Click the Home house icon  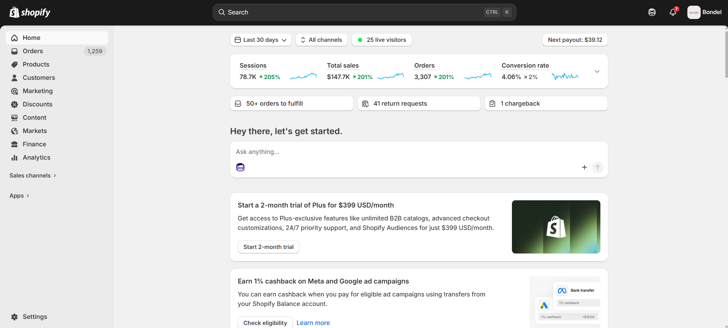(x=14, y=38)
